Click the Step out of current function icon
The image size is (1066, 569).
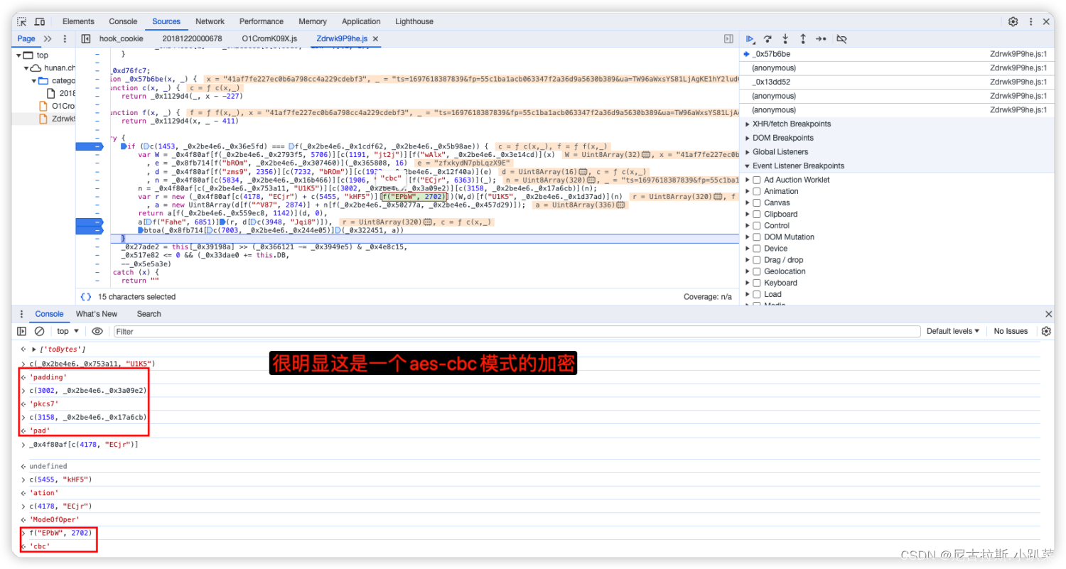(x=802, y=39)
